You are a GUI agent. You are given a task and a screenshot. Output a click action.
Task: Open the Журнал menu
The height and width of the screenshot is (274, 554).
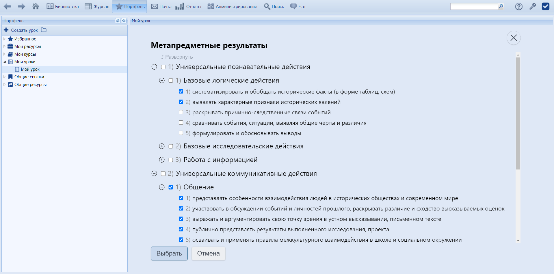point(97,6)
